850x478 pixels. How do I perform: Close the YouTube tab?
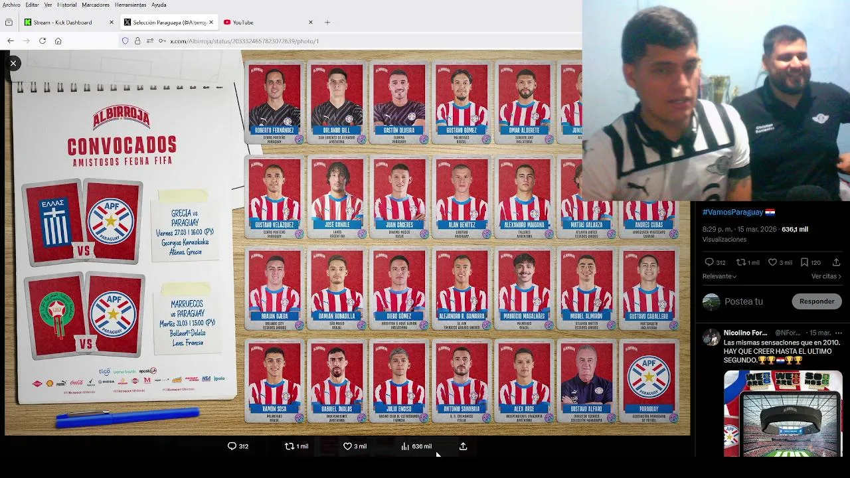click(x=311, y=22)
